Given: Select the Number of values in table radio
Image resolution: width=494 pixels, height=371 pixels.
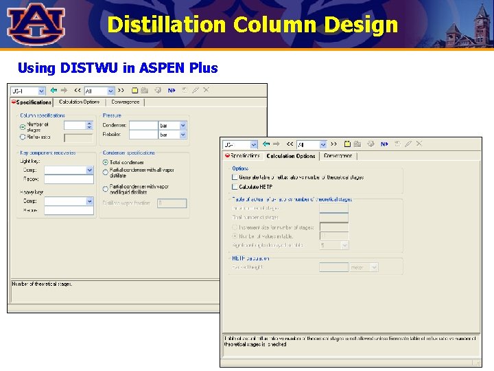Looking at the screenshot, I should [235, 236].
